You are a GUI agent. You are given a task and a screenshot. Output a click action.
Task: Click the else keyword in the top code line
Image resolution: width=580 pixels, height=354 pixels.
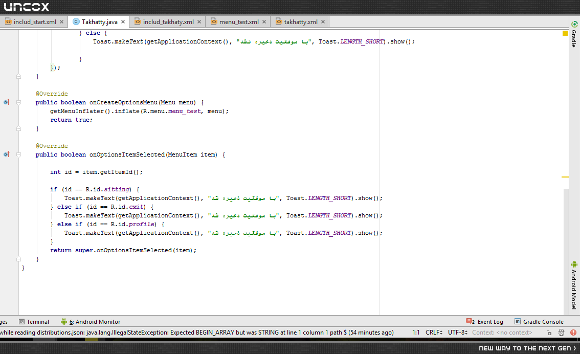coord(93,33)
